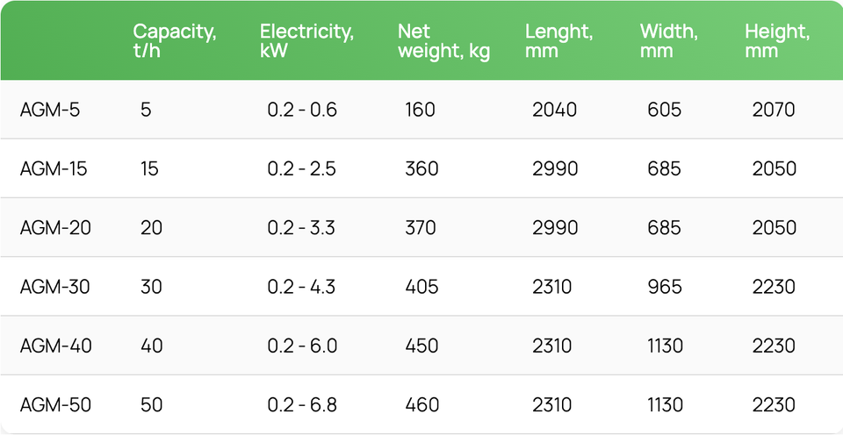This screenshot has width=843, height=435.
Task: Click the AGM-15 model name
Action: point(54,168)
